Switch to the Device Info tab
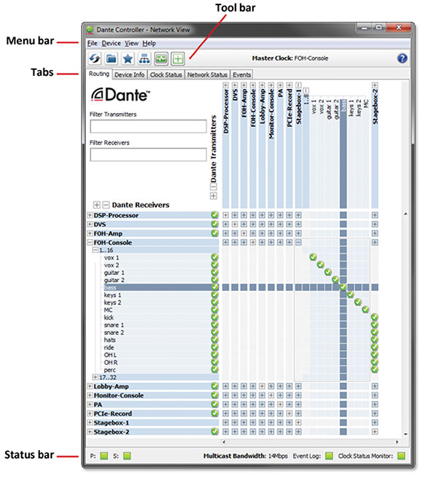This screenshot has width=423, height=477. pyautogui.click(x=130, y=75)
